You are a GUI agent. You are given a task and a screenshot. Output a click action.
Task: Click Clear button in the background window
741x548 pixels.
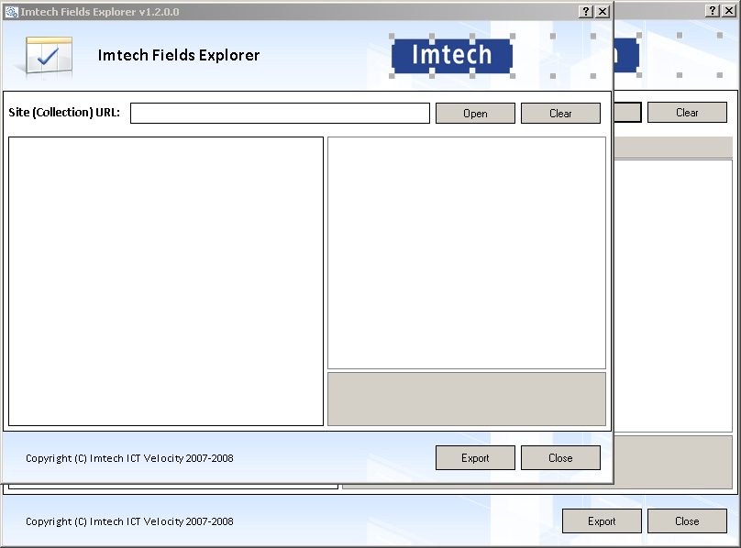(687, 113)
